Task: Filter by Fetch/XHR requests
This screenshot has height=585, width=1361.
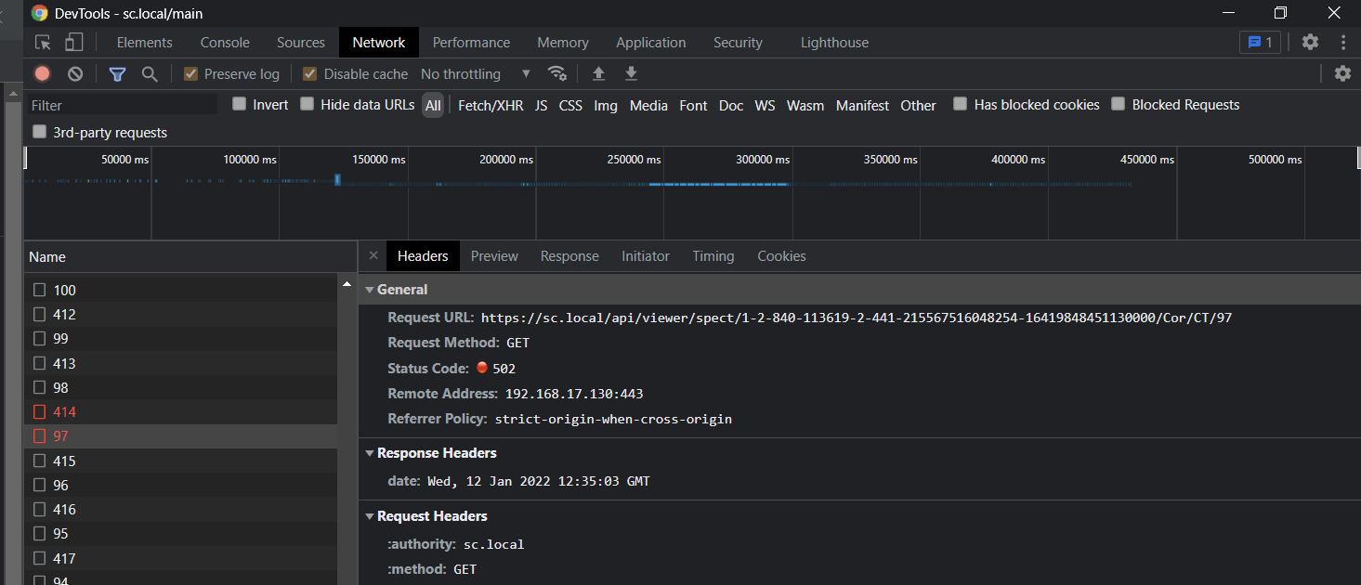Action: [491, 106]
